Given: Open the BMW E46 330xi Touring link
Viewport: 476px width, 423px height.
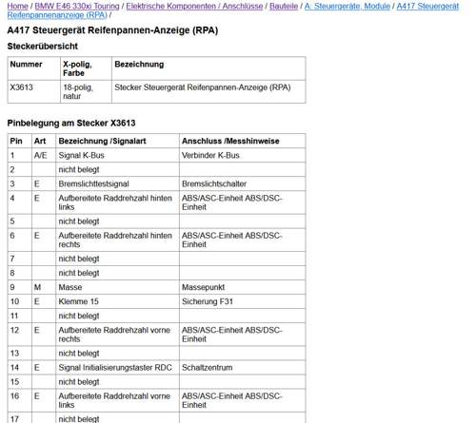Looking at the screenshot, I should click(77, 6).
